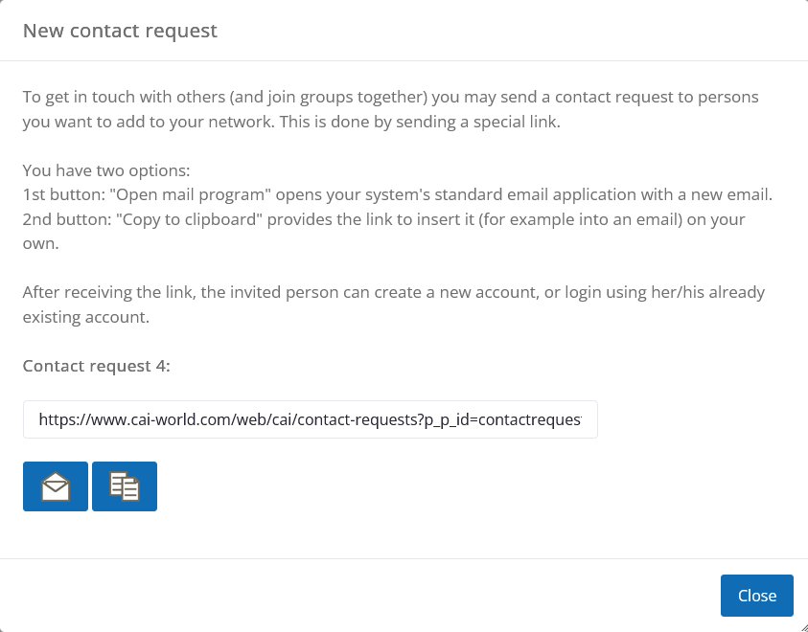Click the "You have two options:" line

click(107, 171)
